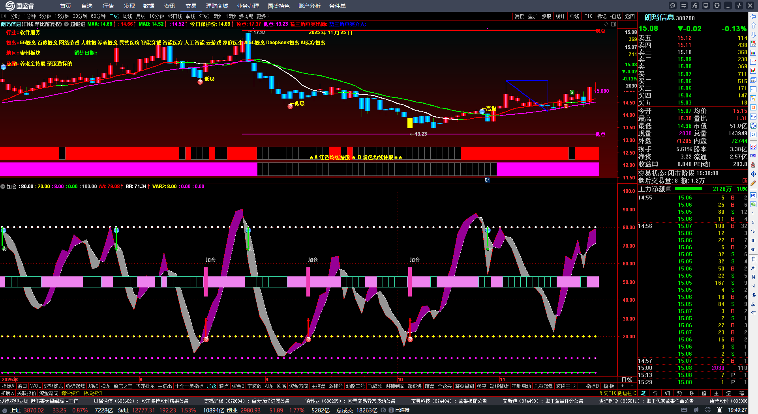758x414 pixels.
Task: Open the 指标B indicator group
Action: click(x=592, y=386)
